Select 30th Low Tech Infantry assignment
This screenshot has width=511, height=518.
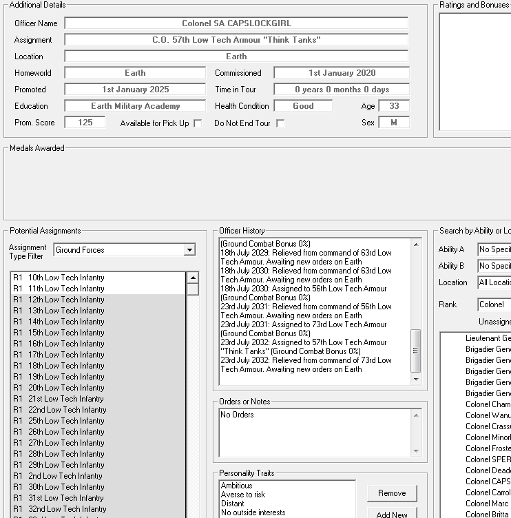(x=98, y=487)
